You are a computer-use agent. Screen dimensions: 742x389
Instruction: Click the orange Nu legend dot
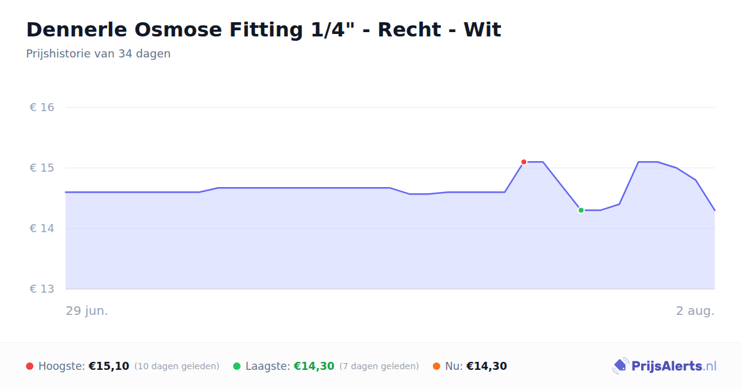point(437,366)
